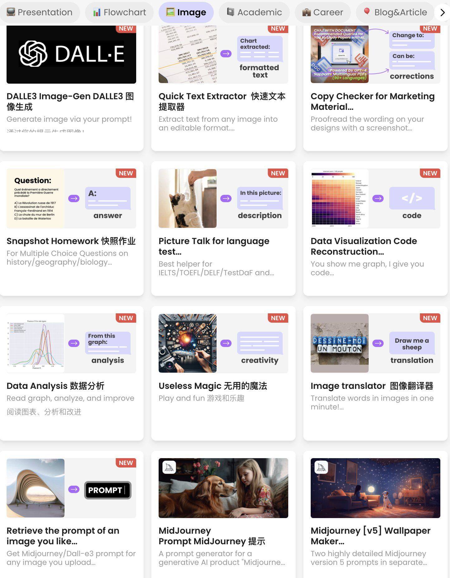Open Quick Text Extractor title
Image resolution: width=450 pixels, height=578 pixels.
[222, 101]
